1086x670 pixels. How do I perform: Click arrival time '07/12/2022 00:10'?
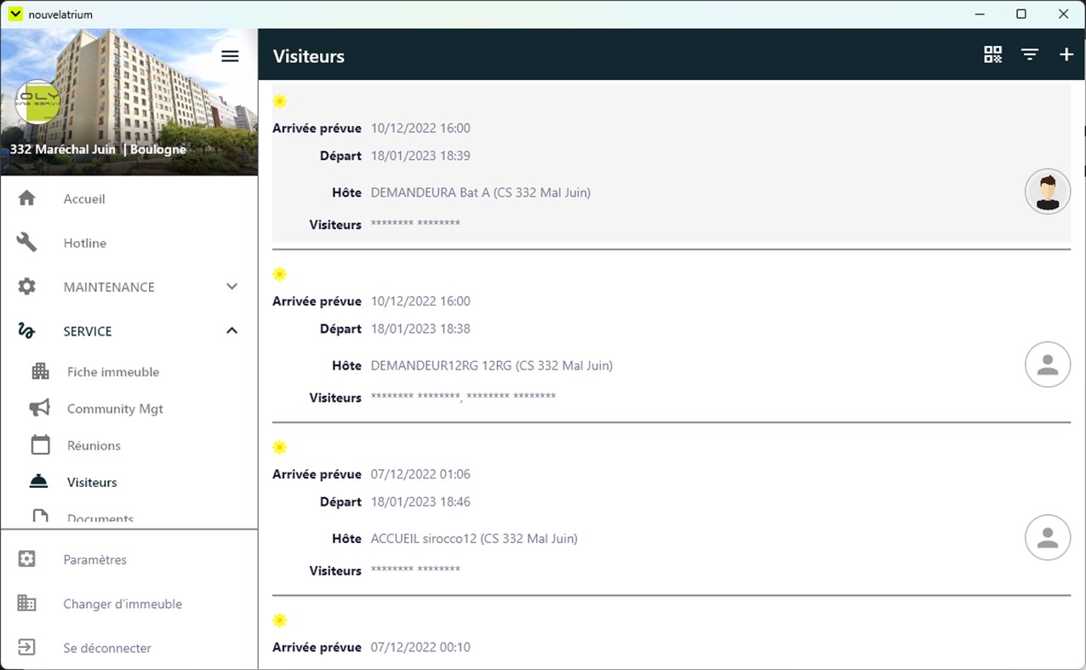[420, 647]
